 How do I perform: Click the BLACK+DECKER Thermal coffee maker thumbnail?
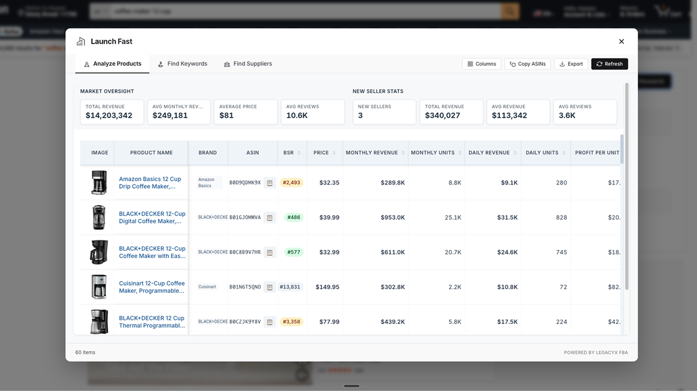[x=99, y=322]
